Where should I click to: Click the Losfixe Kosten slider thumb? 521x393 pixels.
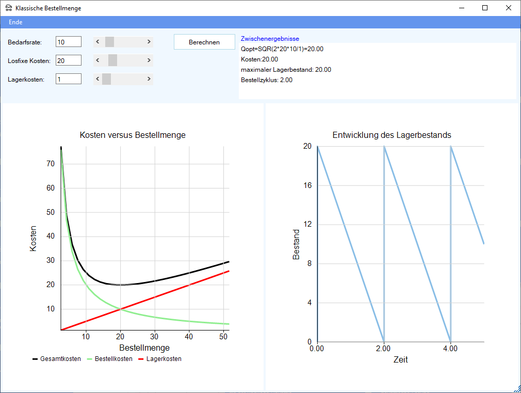pos(112,60)
